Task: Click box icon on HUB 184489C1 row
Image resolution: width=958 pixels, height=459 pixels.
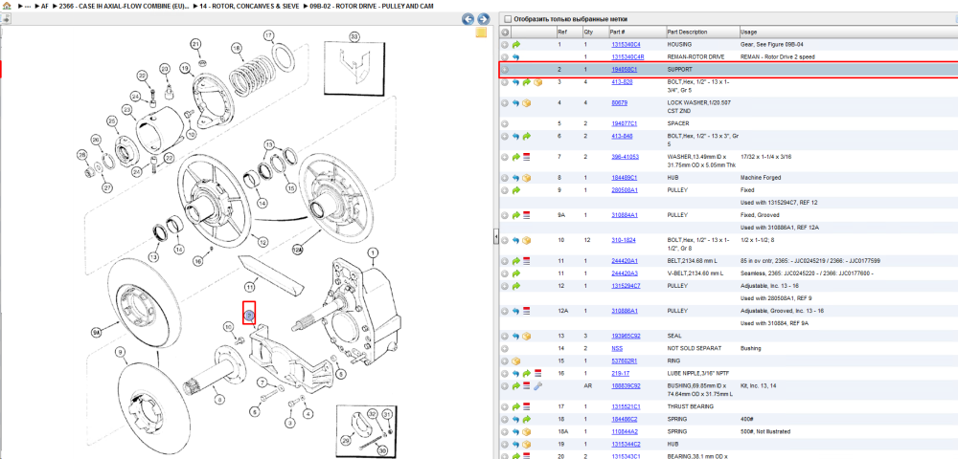Action: click(x=527, y=178)
